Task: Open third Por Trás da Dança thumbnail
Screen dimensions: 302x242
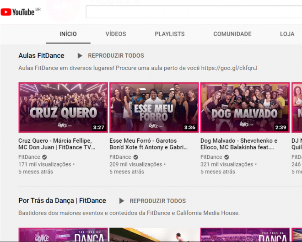Action: tap(245, 235)
